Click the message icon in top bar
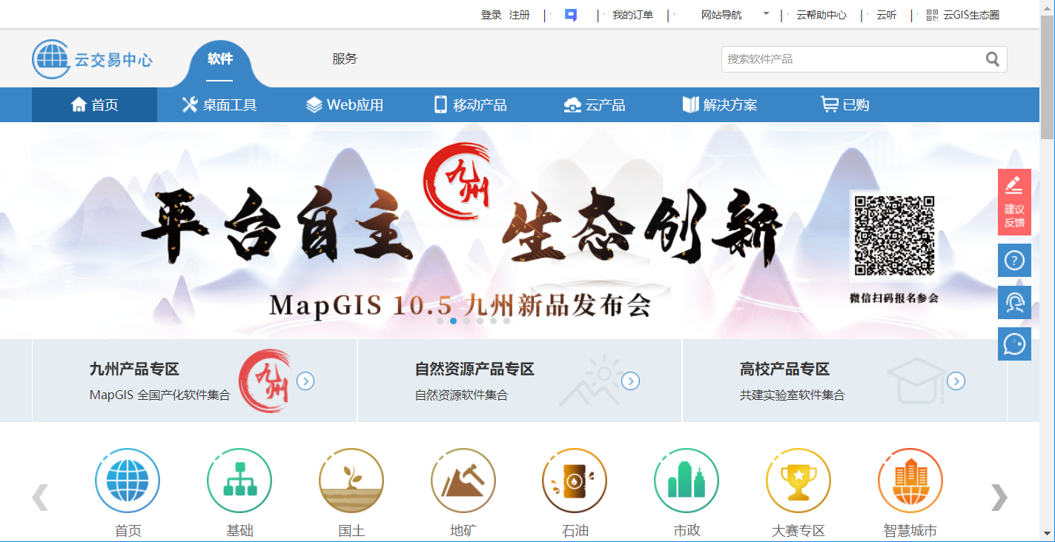1055x542 pixels. coord(570,15)
